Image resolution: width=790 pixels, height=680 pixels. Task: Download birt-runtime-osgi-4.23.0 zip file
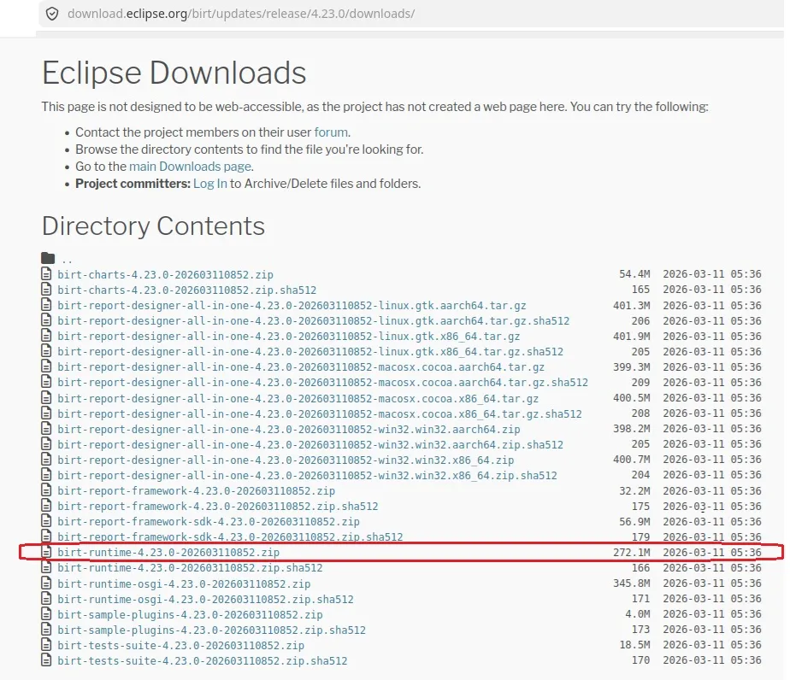click(184, 583)
